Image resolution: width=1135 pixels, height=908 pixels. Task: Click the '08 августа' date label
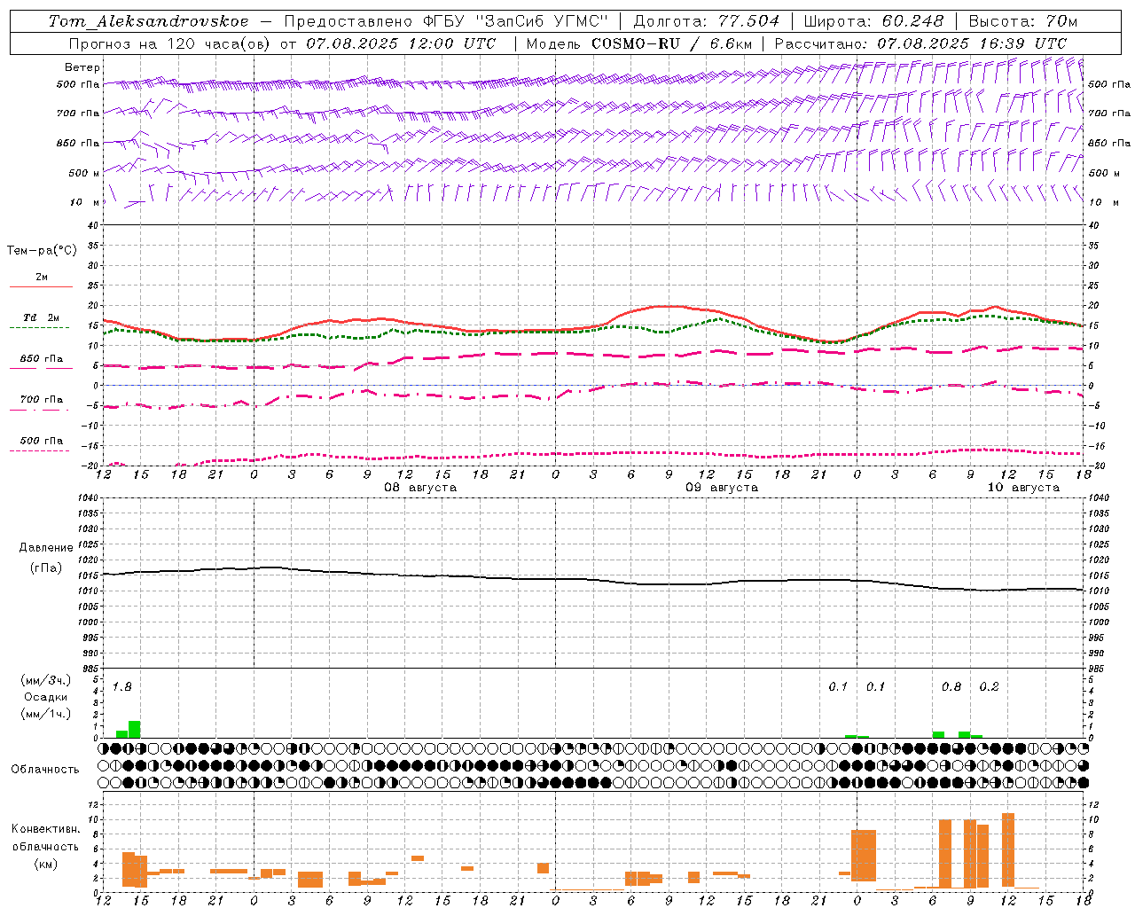420,488
